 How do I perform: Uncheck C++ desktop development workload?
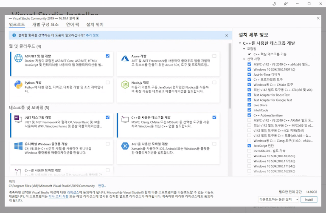pyautogui.click(x=214, y=117)
